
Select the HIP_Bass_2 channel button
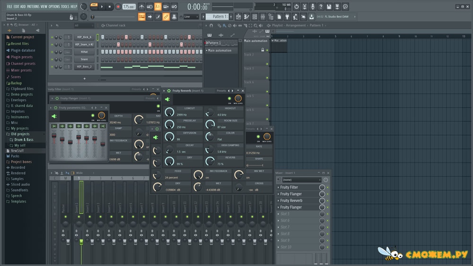click(x=84, y=67)
